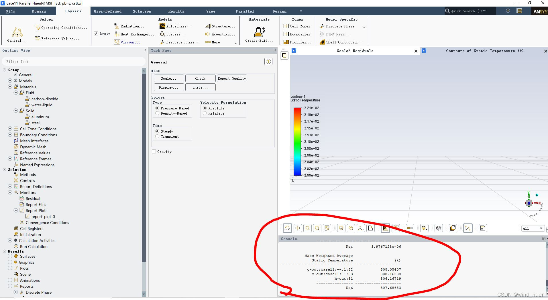The width and height of the screenshot is (548, 300).
Task: Open Profiles in Zones group
Action: click(x=297, y=42)
